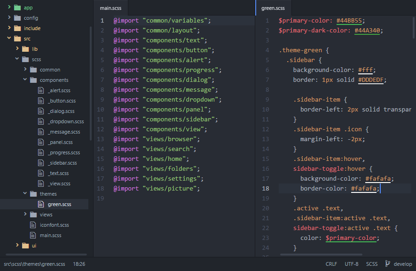
Task: Select the ui folder in tree
Action: tap(34, 246)
